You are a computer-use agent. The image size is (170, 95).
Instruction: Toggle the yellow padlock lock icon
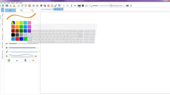(14, 6)
